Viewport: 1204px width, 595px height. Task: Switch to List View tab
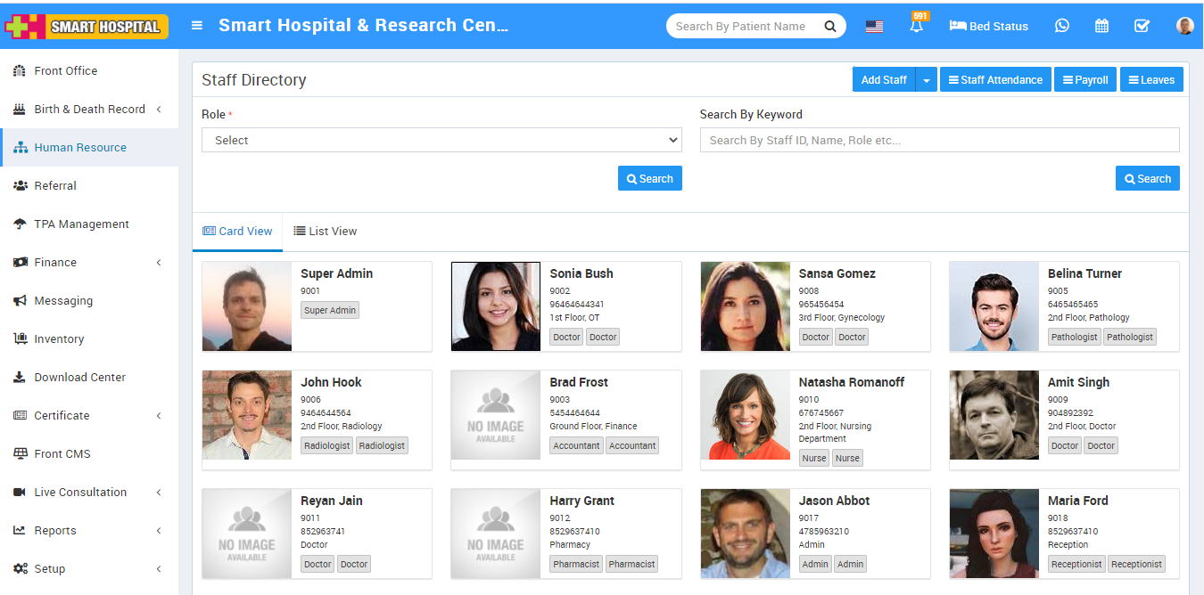[x=326, y=232]
